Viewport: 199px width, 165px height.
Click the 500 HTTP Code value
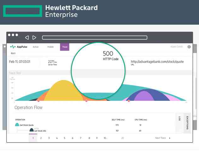pyautogui.click(x=108, y=53)
